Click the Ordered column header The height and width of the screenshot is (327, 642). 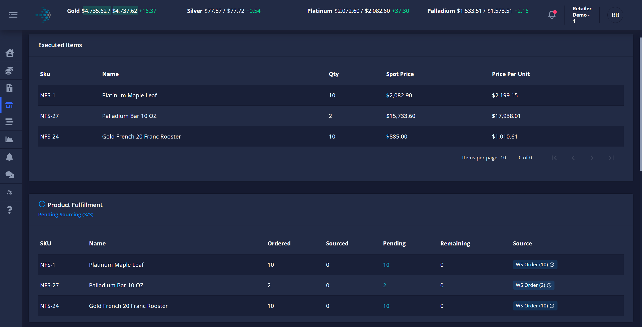tap(279, 243)
